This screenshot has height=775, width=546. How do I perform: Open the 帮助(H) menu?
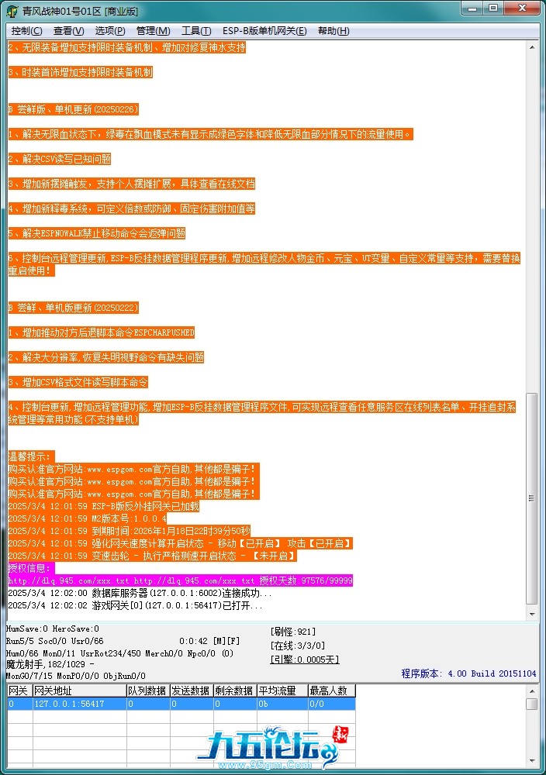click(x=333, y=31)
